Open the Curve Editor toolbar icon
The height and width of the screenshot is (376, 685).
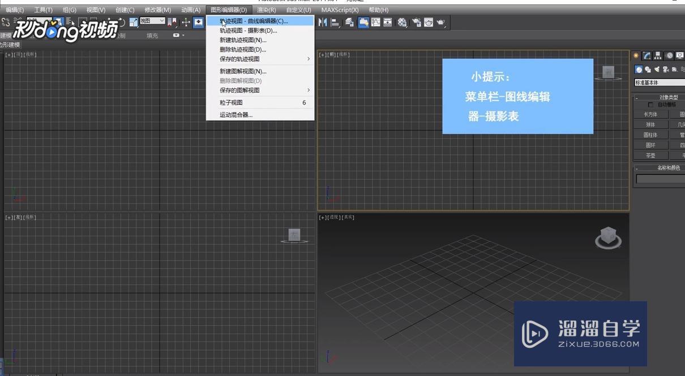[x=376, y=22]
